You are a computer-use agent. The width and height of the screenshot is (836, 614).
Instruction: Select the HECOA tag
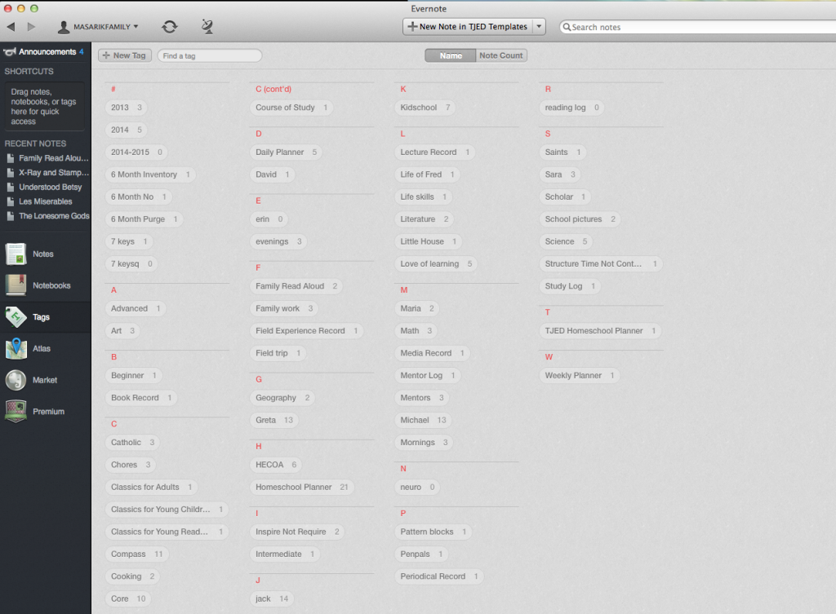276,464
